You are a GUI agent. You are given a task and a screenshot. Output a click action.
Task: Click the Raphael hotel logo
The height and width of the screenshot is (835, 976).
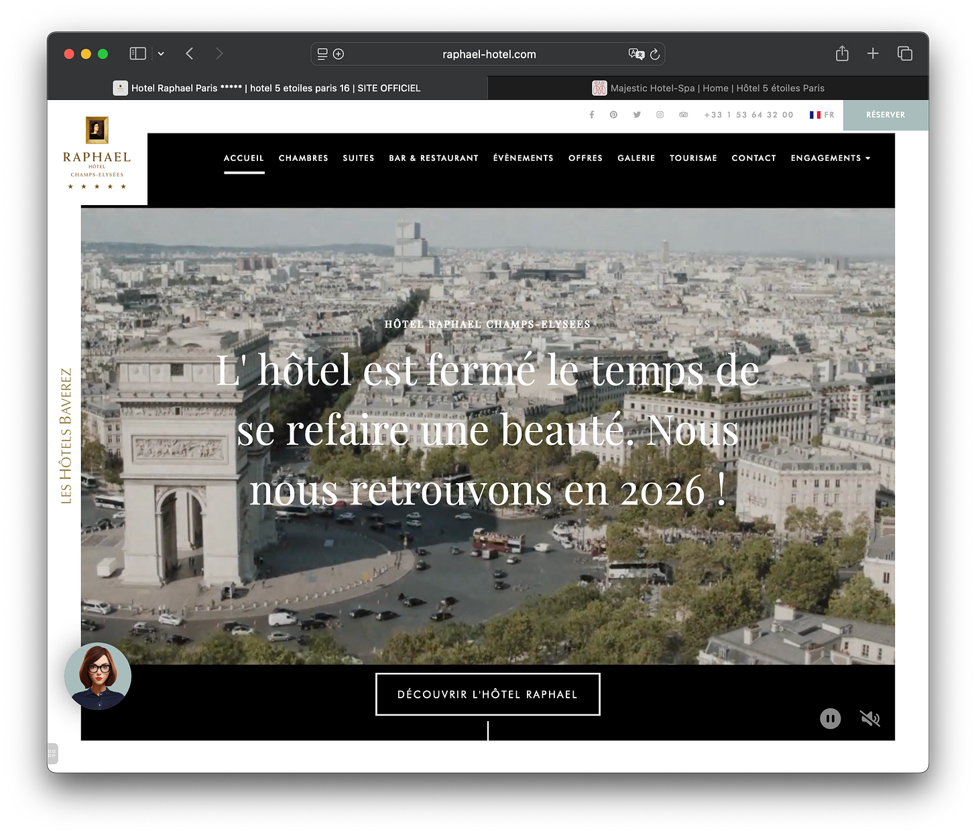pos(97,153)
